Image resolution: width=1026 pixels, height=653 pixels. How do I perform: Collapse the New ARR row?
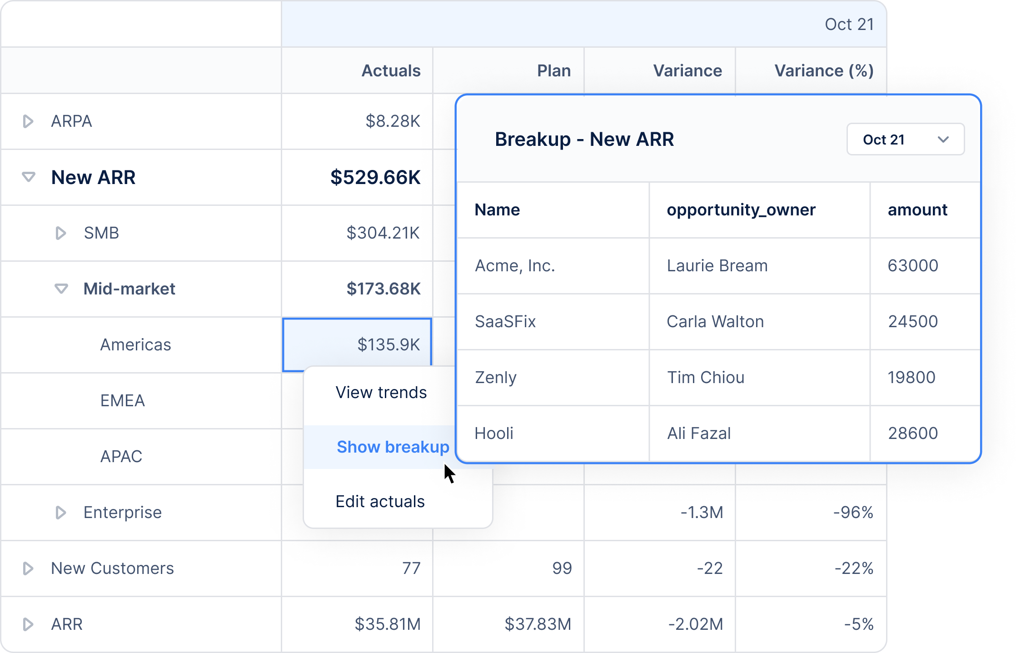tap(29, 177)
